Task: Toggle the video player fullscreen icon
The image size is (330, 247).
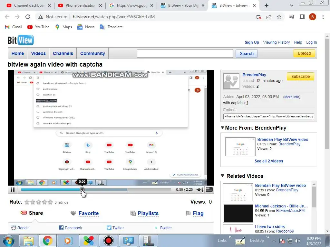Action: 209,189
